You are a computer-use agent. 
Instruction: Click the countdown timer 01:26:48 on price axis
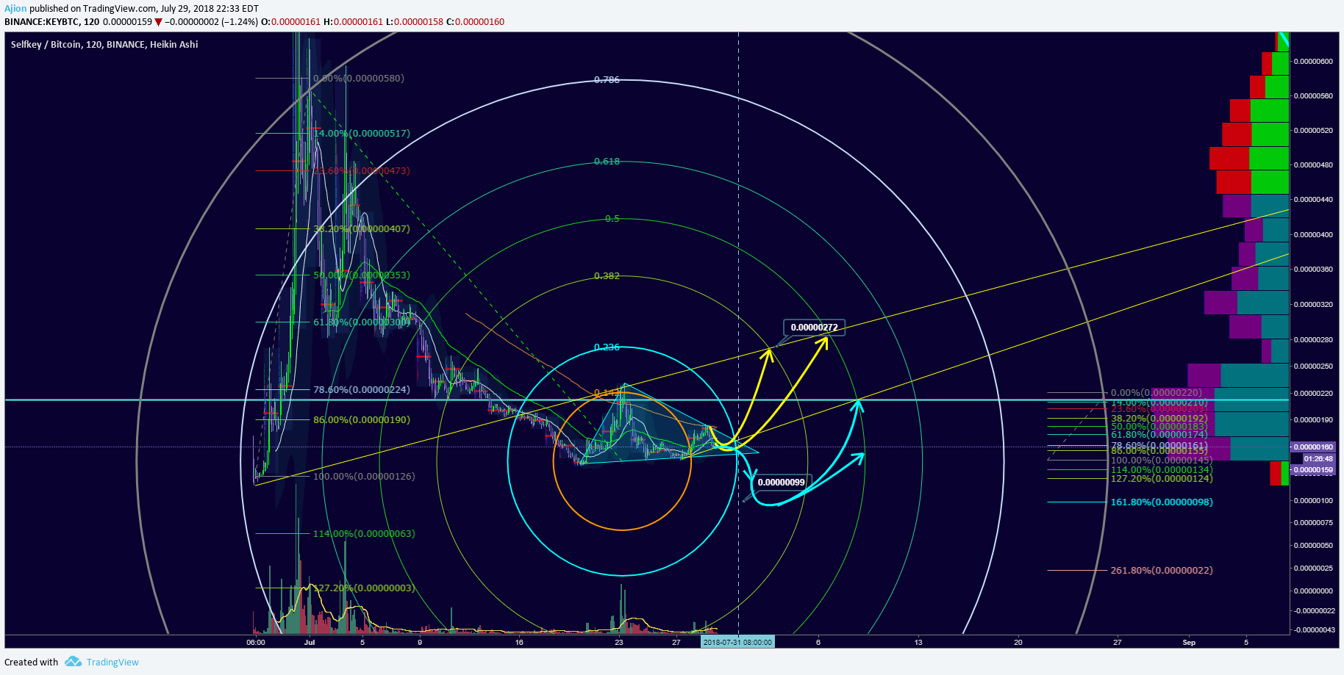(x=1318, y=459)
